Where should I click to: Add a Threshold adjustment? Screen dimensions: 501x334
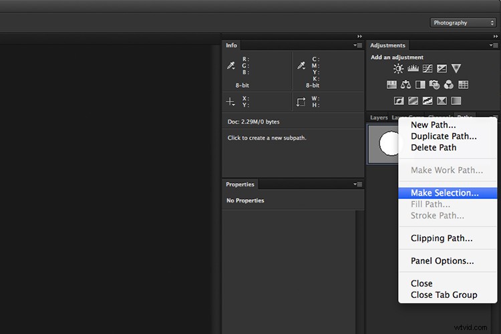click(x=428, y=101)
